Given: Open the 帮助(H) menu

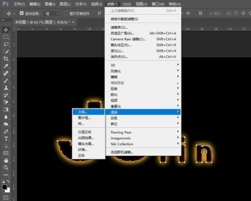Looking at the screenshot, I should 175,4.
